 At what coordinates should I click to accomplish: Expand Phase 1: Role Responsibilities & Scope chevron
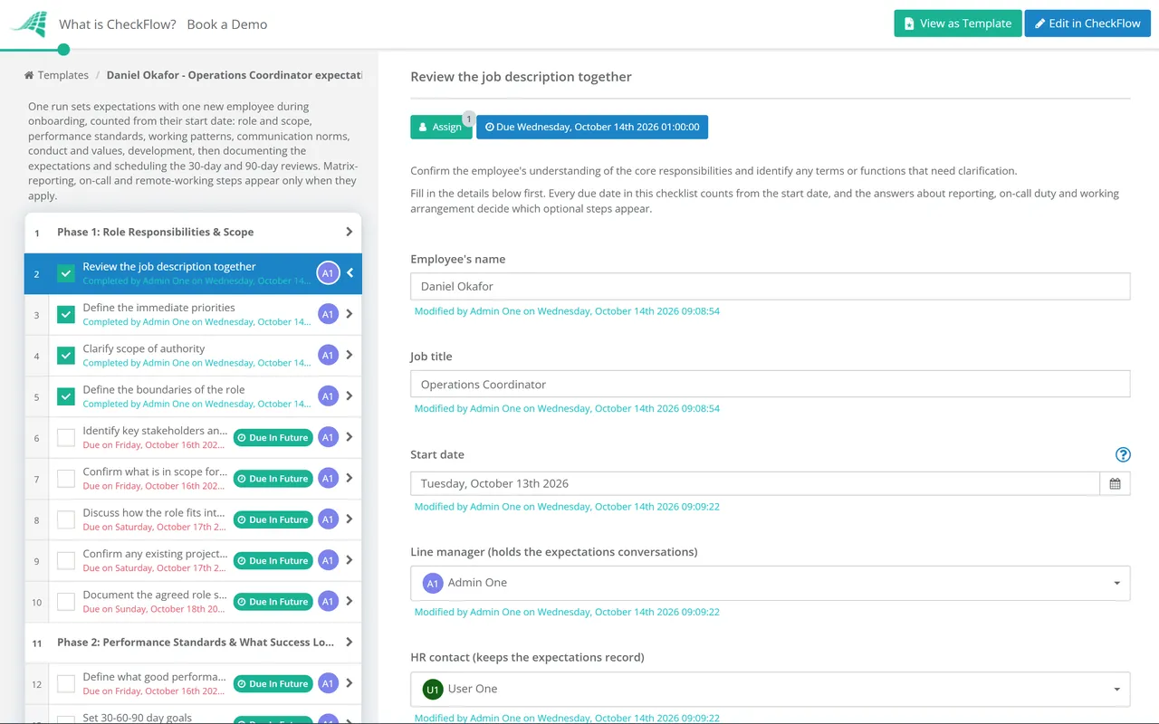(350, 233)
